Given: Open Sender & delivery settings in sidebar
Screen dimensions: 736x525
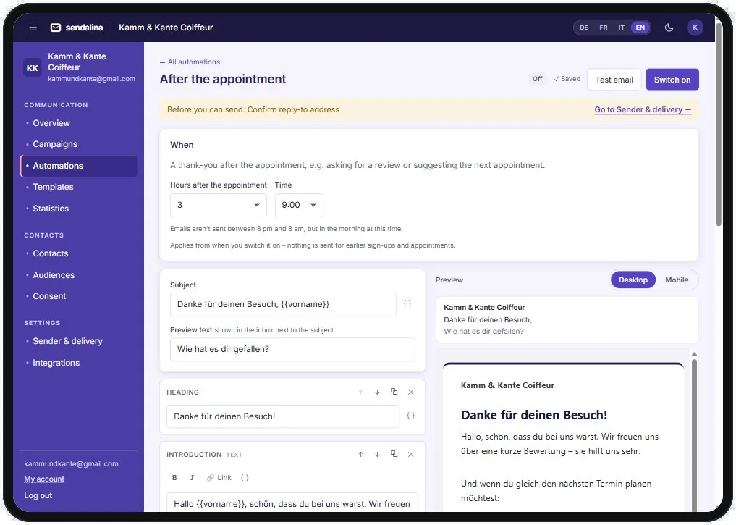Looking at the screenshot, I should [79, 341].
